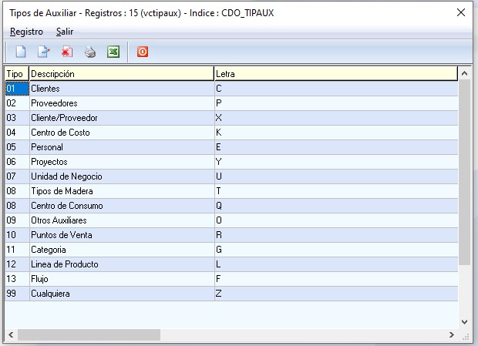The image size is (478, 346).
Task: Click the edit record pencil icon
Action: [43, 52]
